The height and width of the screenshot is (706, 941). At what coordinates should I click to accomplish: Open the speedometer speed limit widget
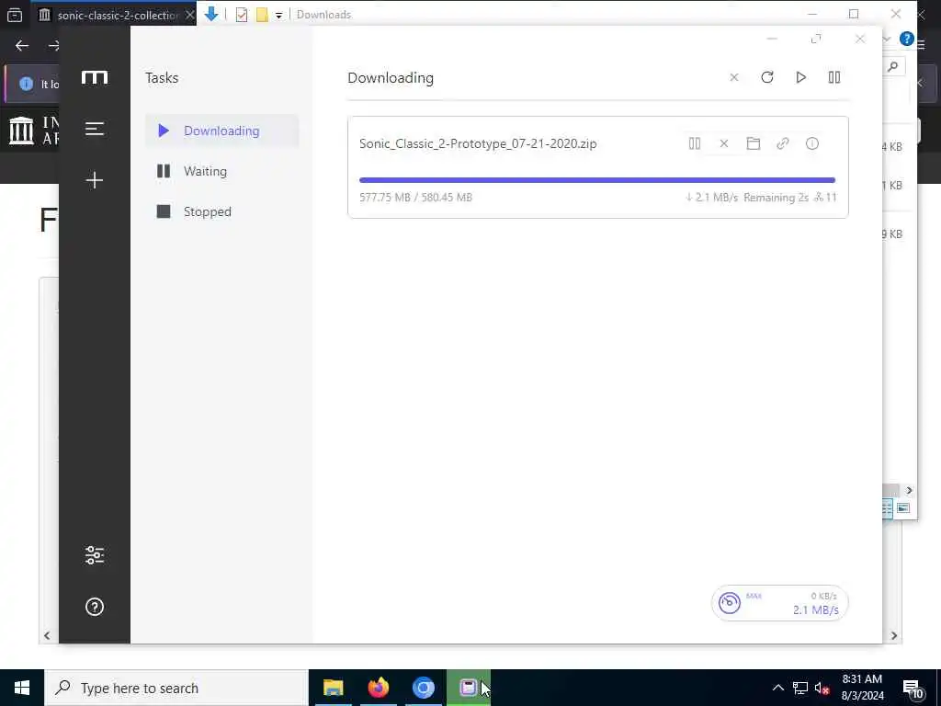(x=730, y=603)
